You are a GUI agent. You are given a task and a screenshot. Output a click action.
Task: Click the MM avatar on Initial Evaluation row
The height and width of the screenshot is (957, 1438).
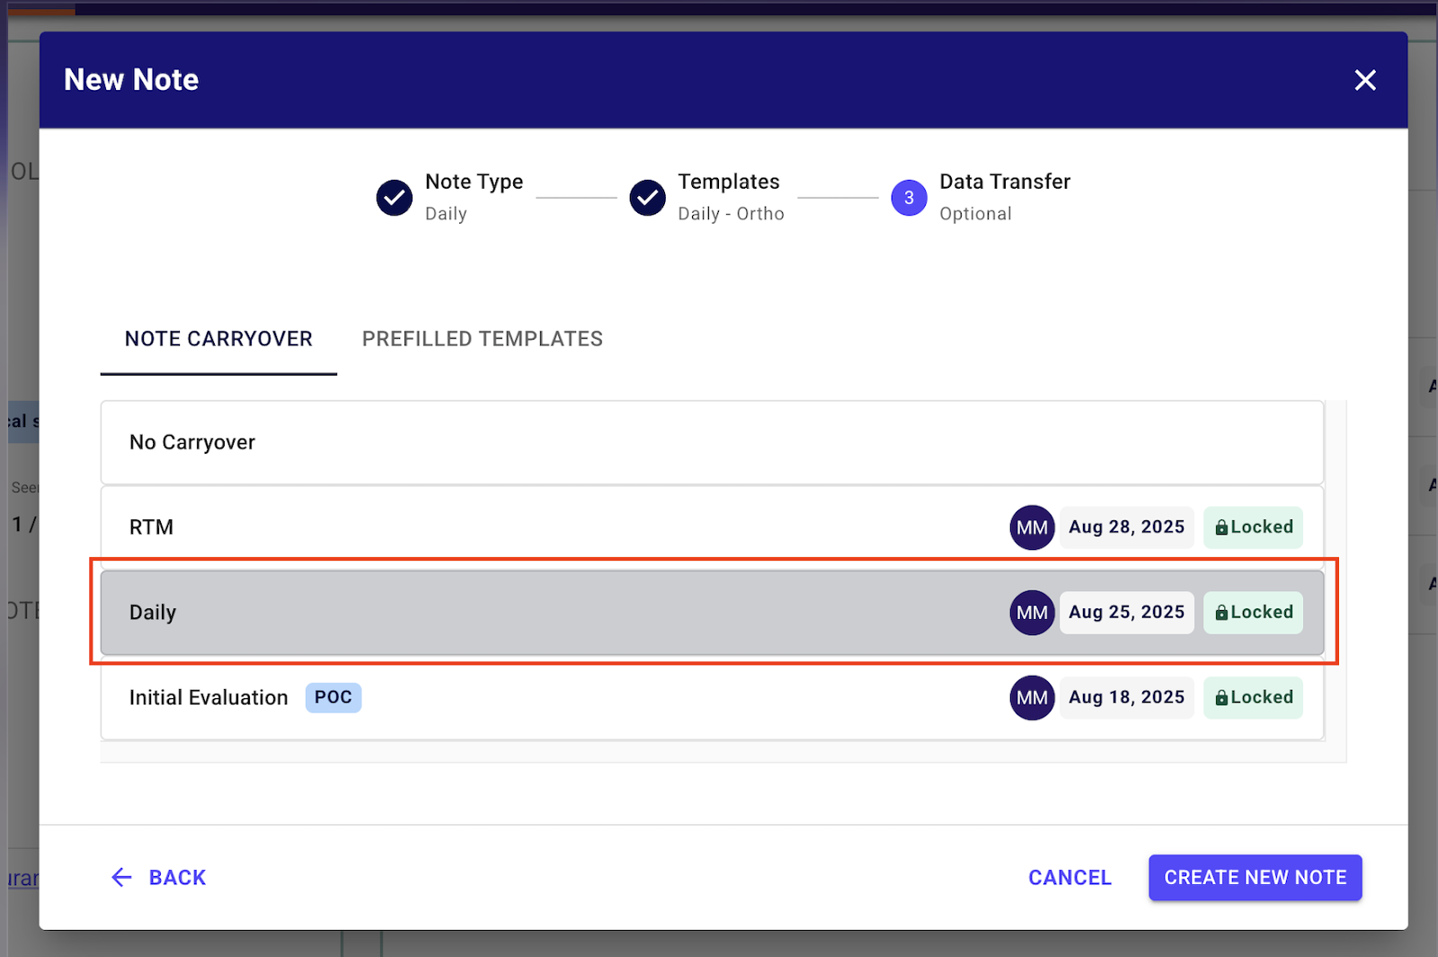tap(1031, 697)
